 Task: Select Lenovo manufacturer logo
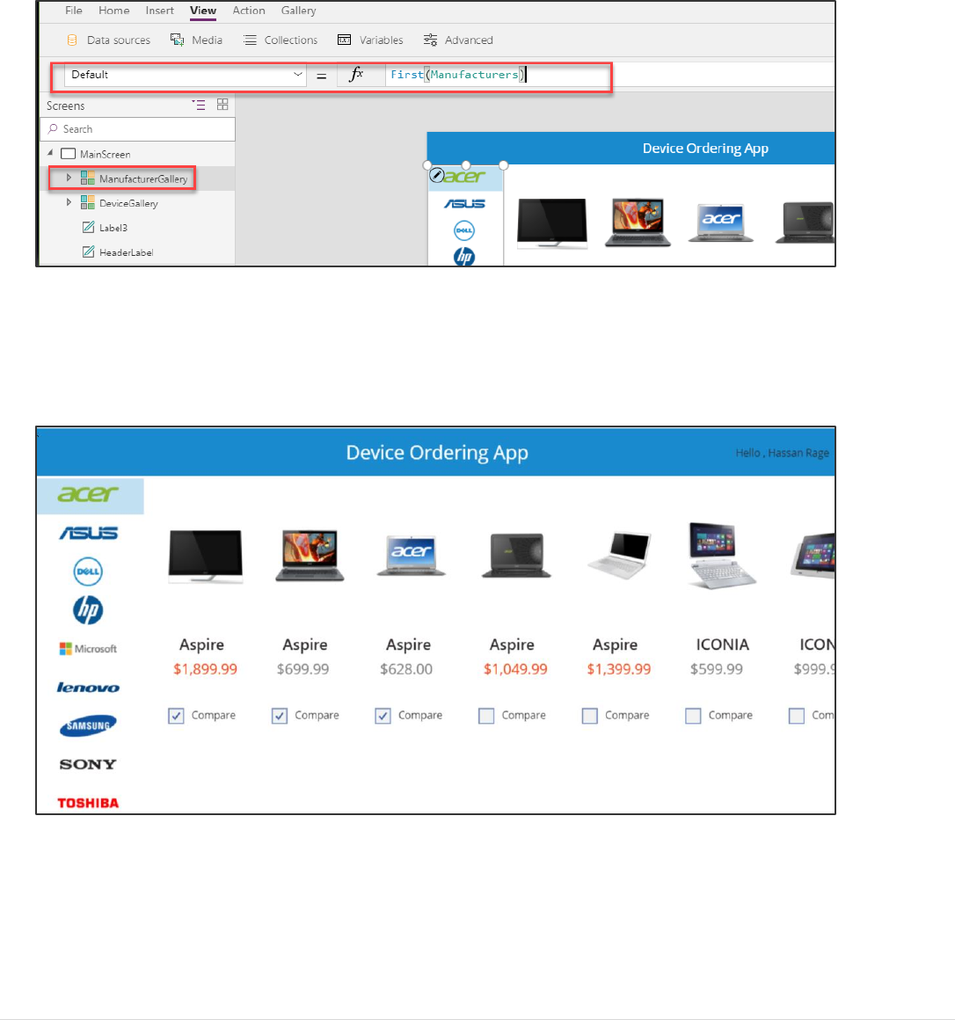[88, 688]
